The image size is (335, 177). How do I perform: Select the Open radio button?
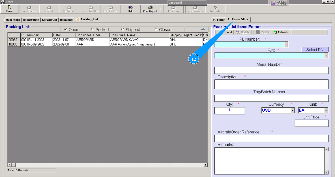coord(66,29)
